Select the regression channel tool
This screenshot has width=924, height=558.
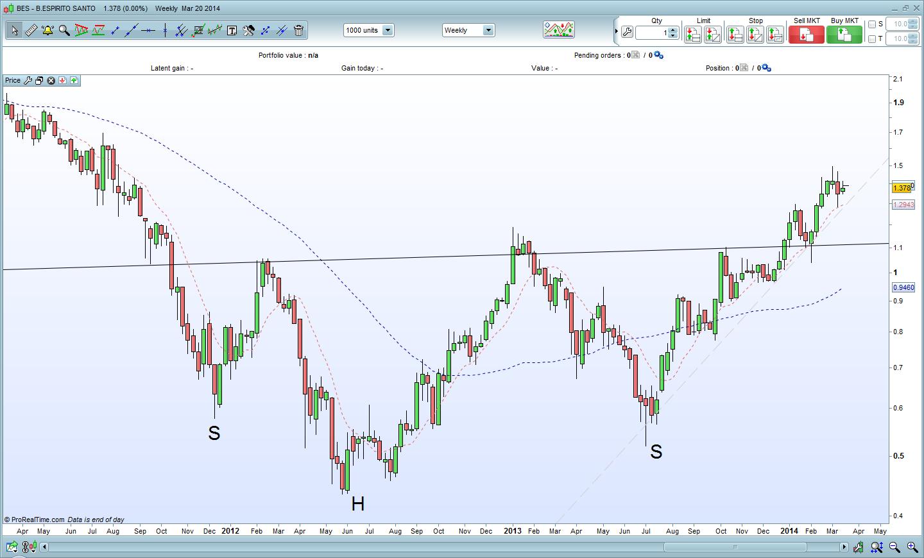point(215,30)
